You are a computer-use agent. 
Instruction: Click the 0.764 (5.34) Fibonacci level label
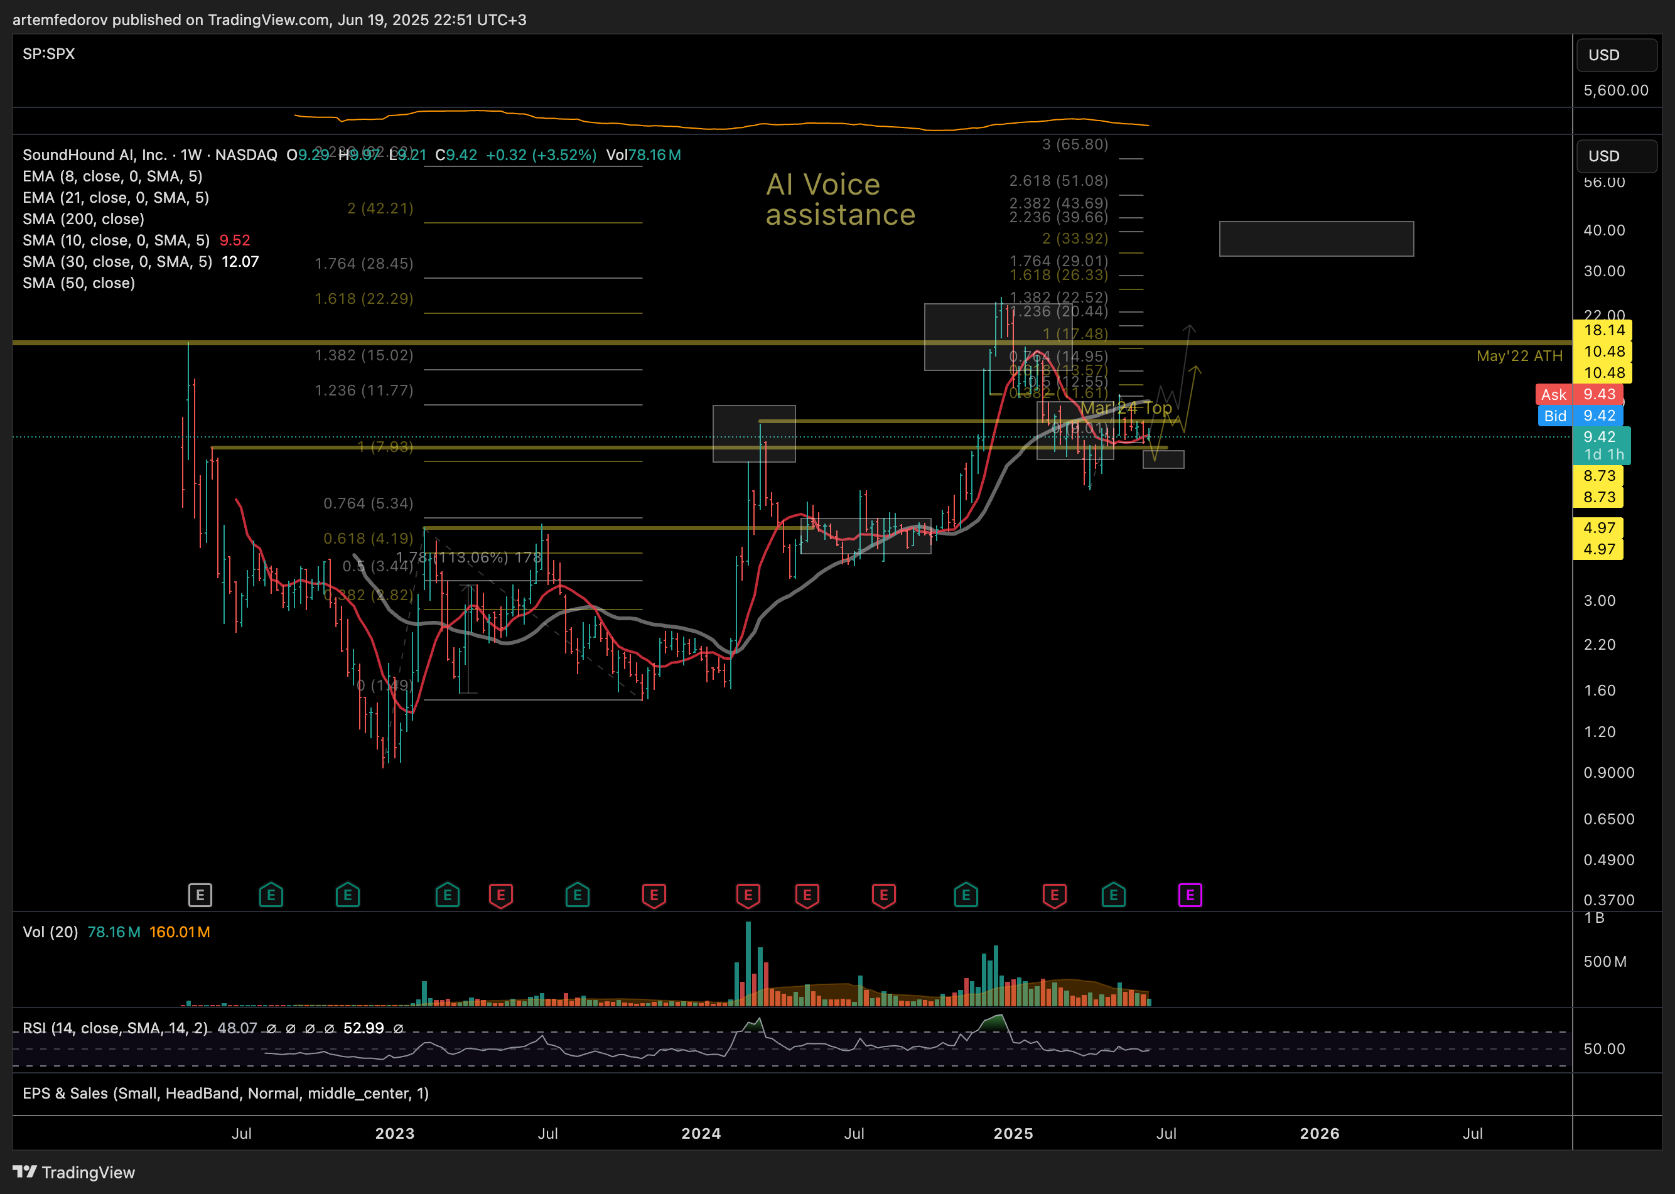pyautogui.click(x=369, y=503)
